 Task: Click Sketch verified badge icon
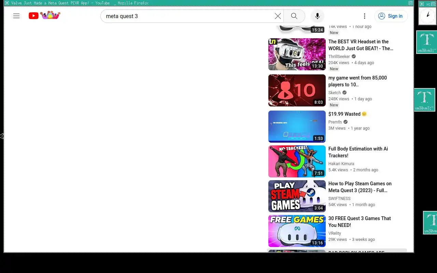(344, 93)
